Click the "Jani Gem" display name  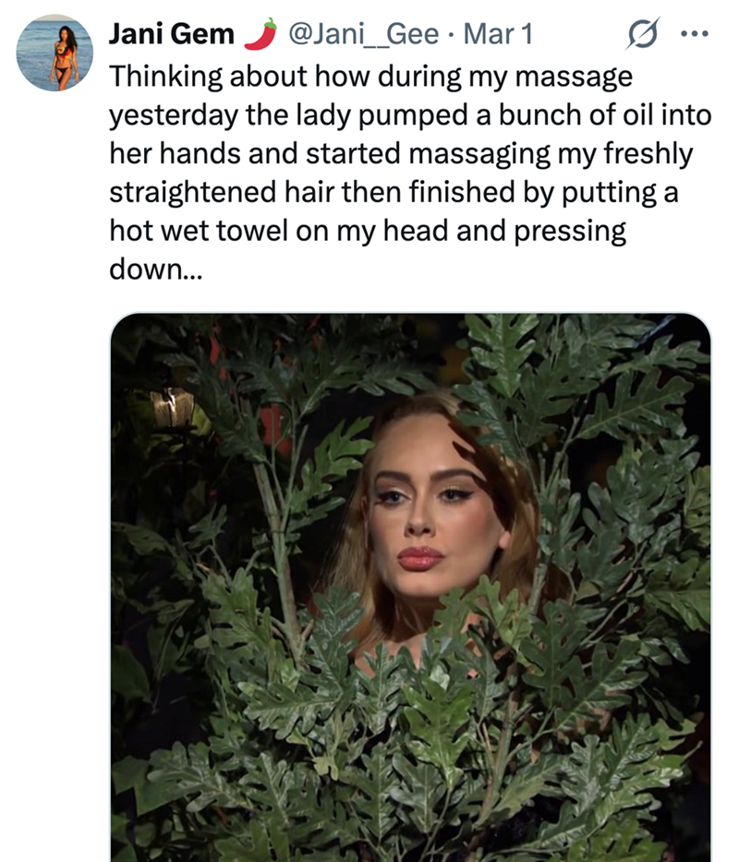point(171,35)
